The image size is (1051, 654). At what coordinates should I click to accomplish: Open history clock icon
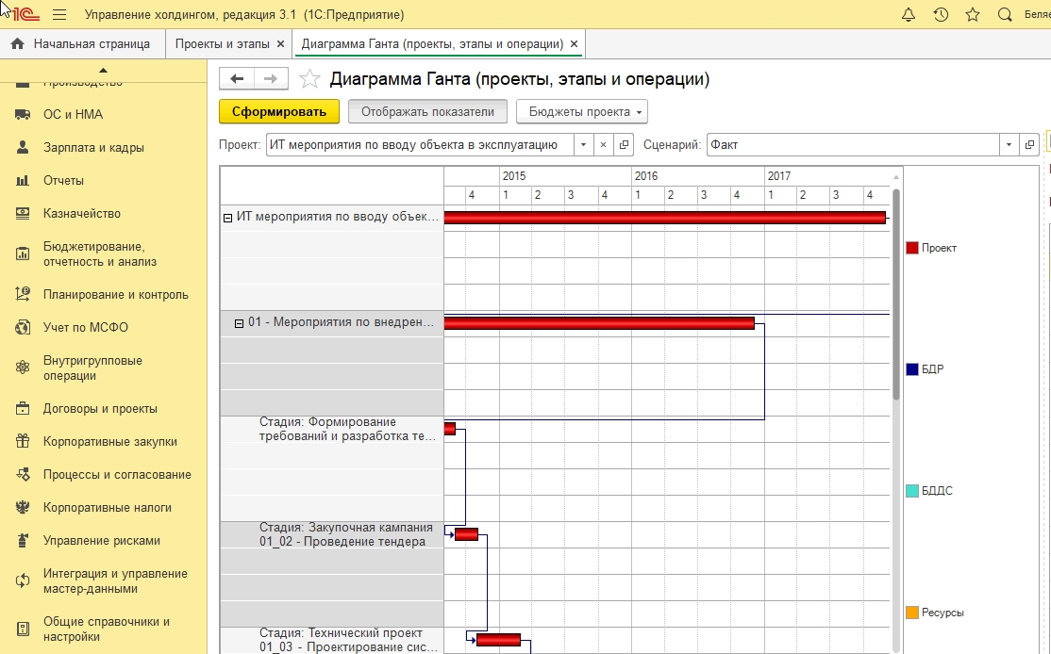pos(941,14)
